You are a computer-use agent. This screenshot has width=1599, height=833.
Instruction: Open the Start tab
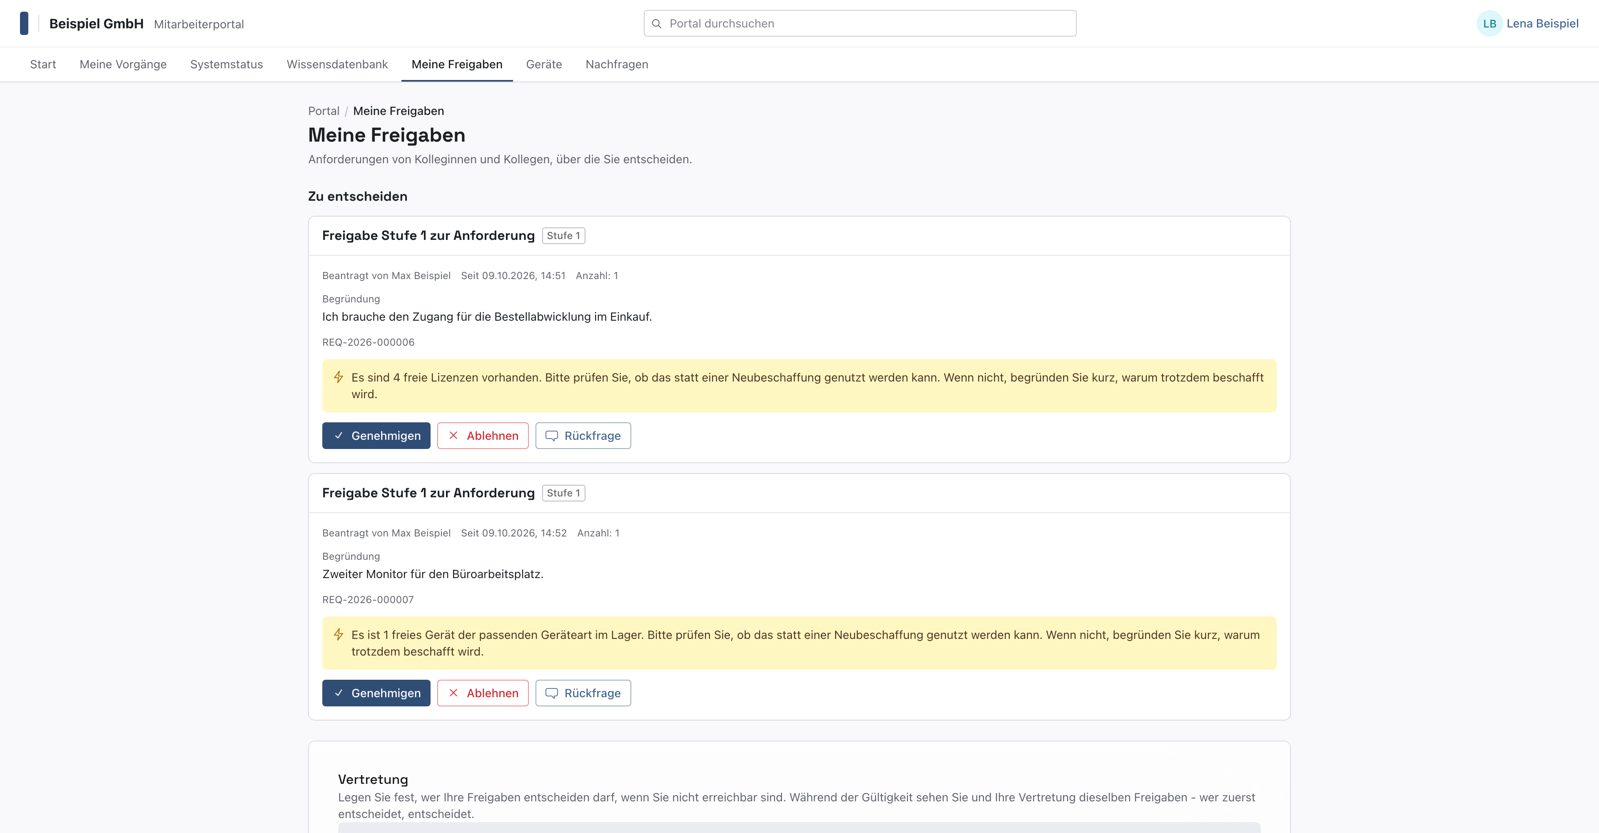[x=43, y=65]
